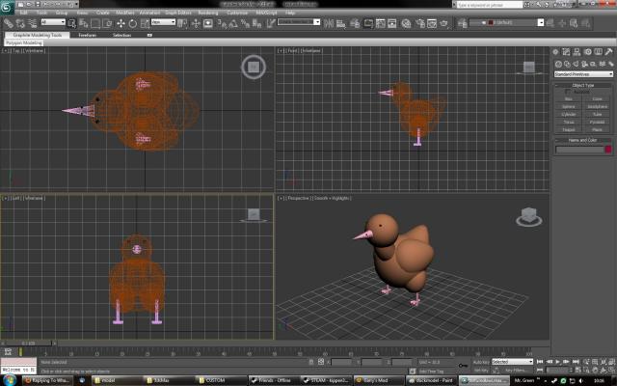Open the Utilities panel hammer icon

(609, 52)
